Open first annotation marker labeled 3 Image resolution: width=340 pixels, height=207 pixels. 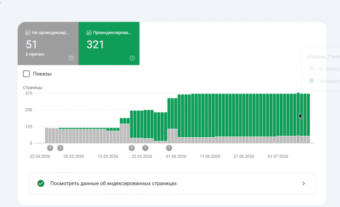tap(50, 148)
